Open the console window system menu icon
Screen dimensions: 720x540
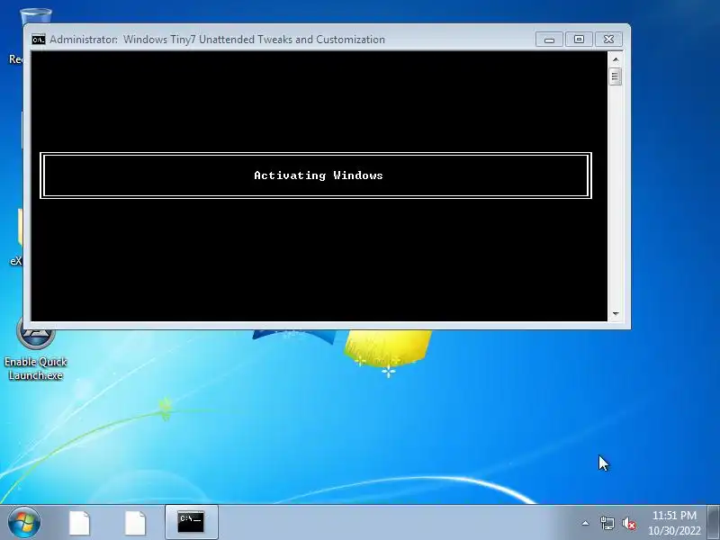pos(39,40)
